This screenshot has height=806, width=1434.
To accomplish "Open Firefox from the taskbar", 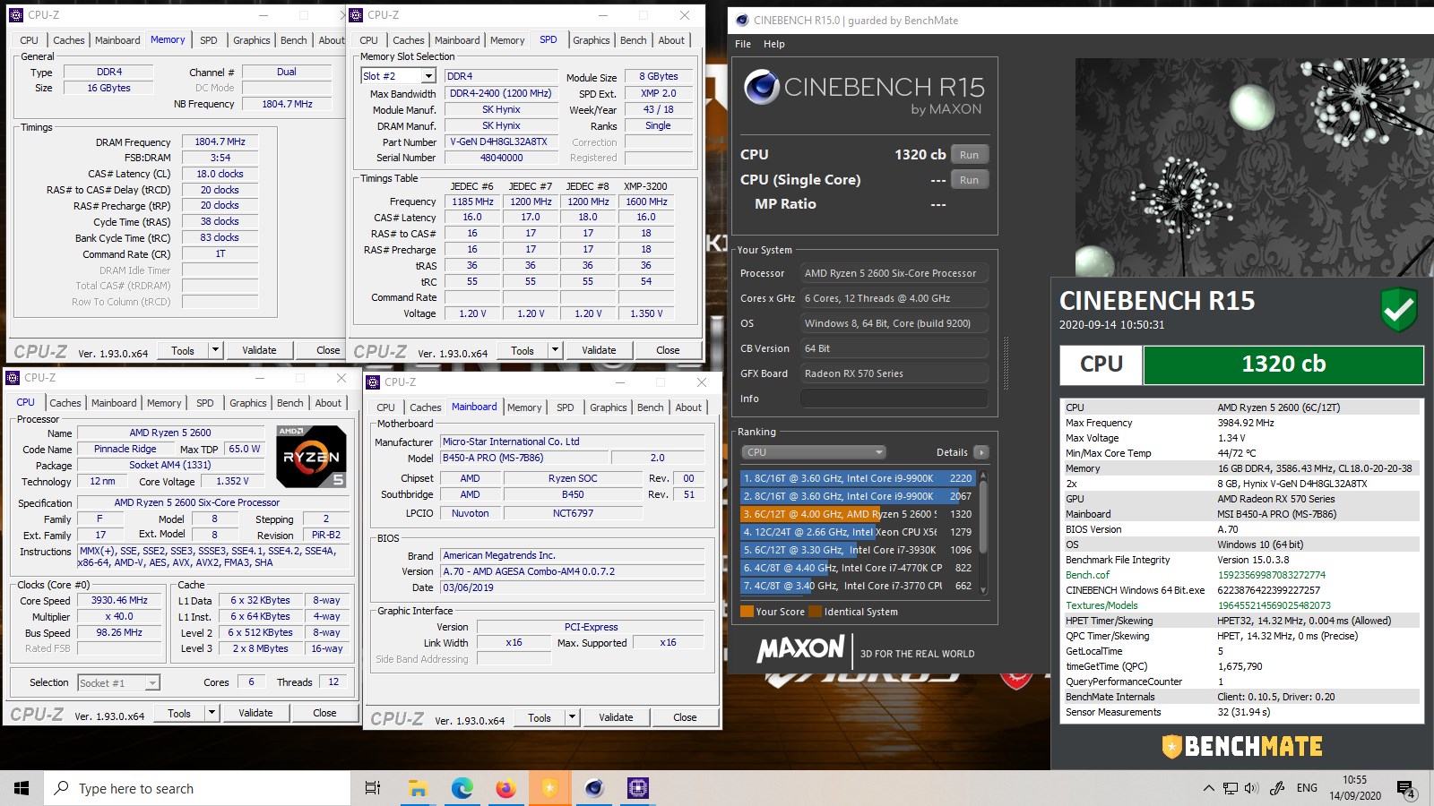I will click(505, 788).
